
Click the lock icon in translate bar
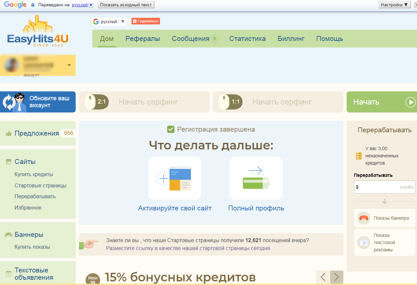pos(33,5)
